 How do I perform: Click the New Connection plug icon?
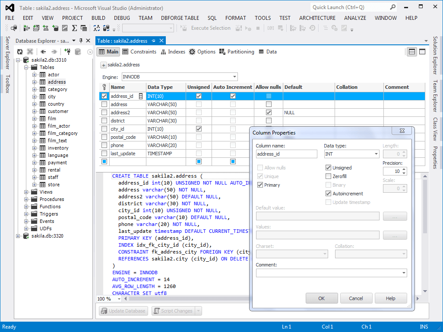[67, 52]
